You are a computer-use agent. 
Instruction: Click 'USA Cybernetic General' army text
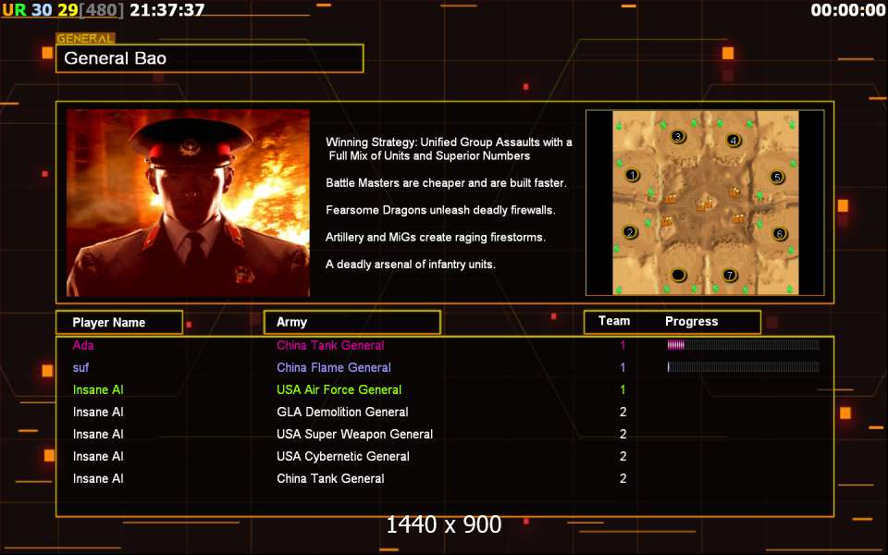click(x=342, y=456)
